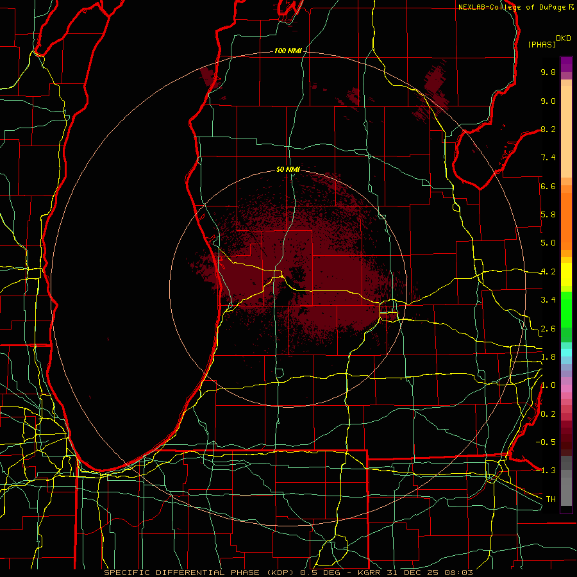This screenshot has height=577, width=577.
Task: Pick the cyan legend swatch near 1.8
Action: click(566, 353)
